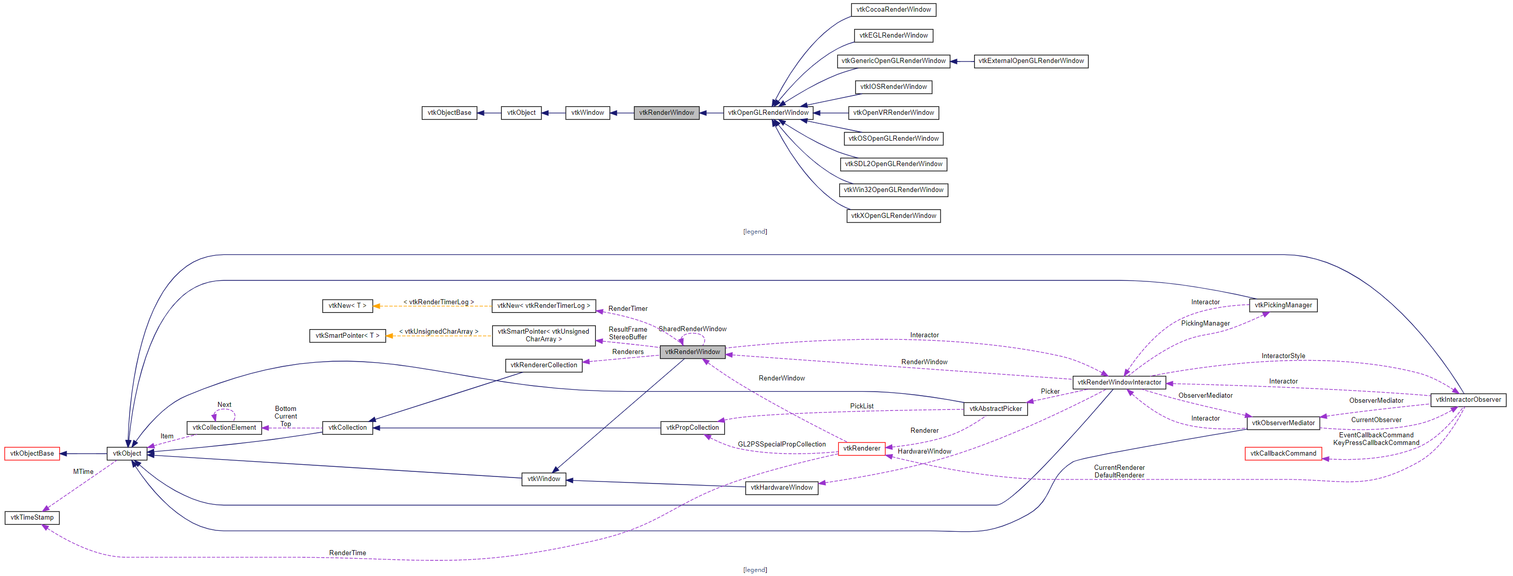Select vtkSmartPointer< T > template node

(347, 336)
